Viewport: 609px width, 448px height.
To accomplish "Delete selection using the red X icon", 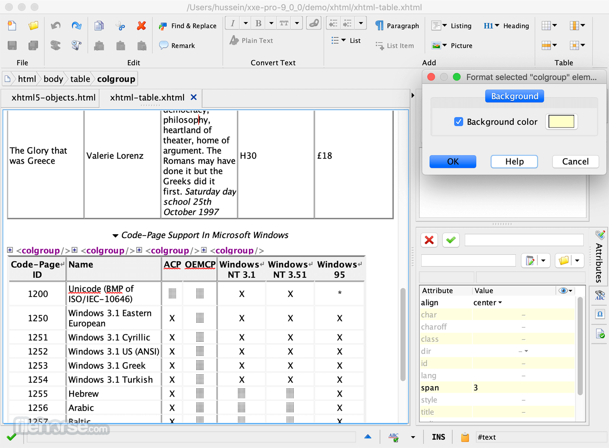I will click(x=141, y=26).
